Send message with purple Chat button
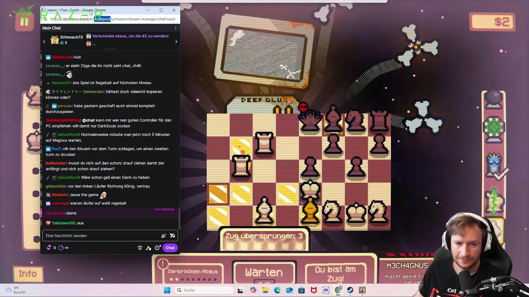This screenshot has width=529, height=297. coord(170,248)
